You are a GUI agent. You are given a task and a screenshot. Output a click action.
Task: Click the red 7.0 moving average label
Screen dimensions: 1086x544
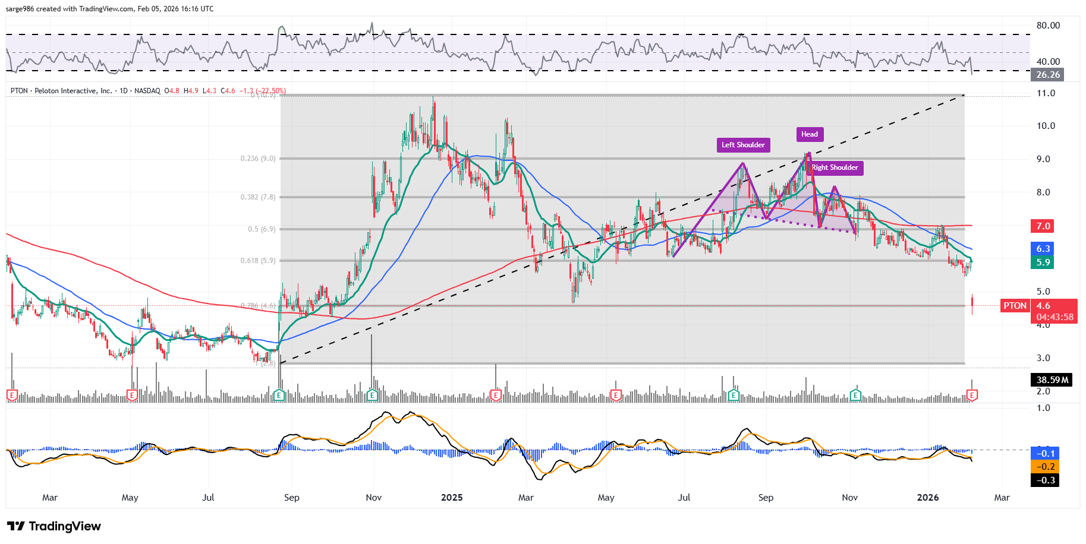point(1043,226)
